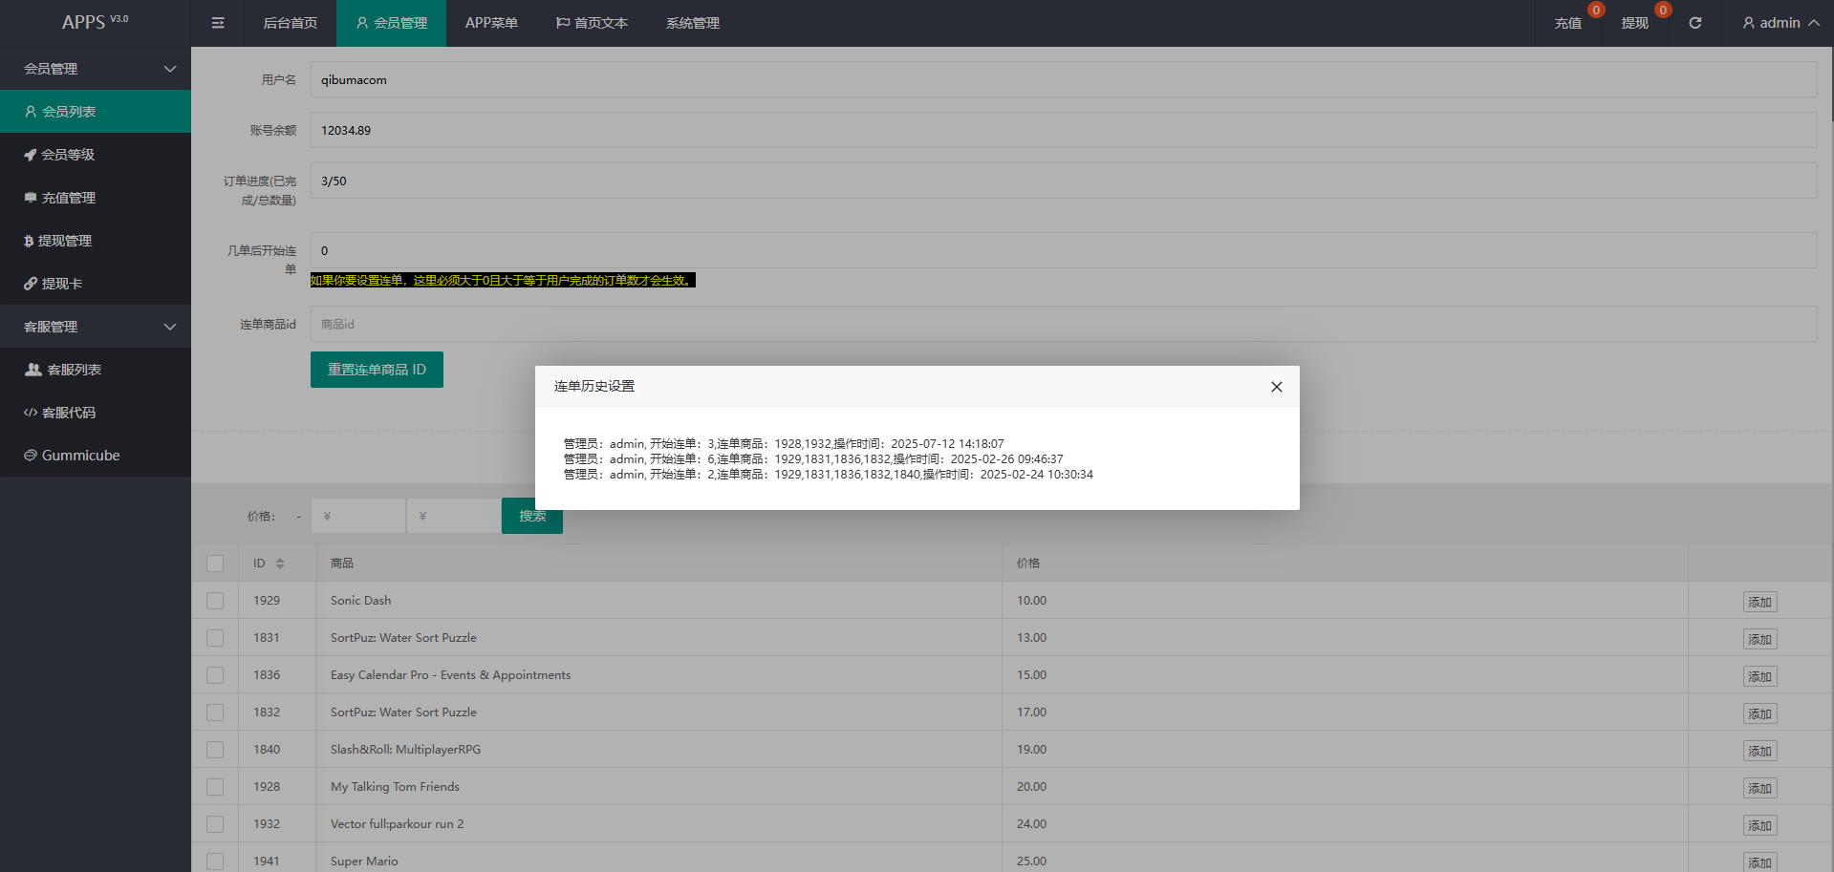Close the 连单历史设置 dialog

(x=1276, y=387)
